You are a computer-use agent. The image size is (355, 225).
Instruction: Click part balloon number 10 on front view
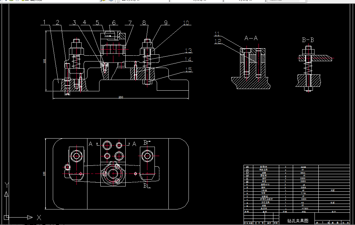point(186,23)
